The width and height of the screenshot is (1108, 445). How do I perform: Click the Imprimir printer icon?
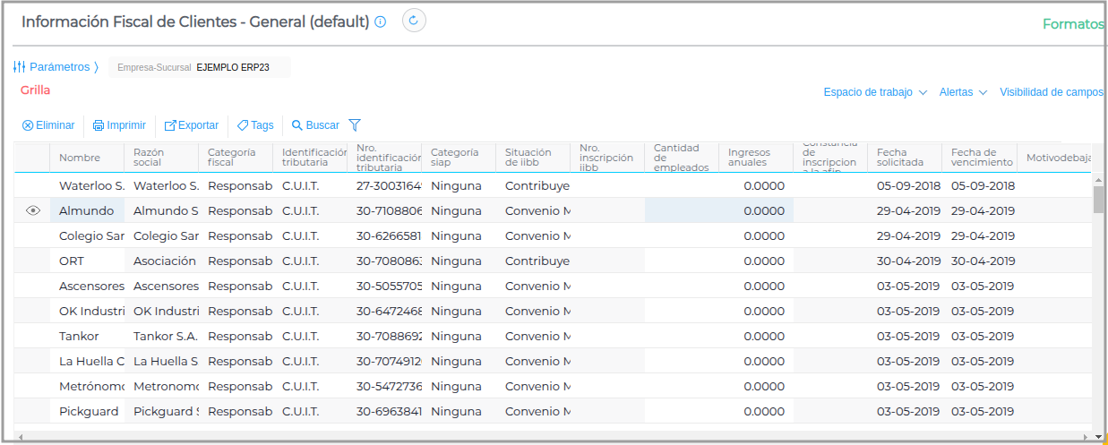(x=99, y=125)
